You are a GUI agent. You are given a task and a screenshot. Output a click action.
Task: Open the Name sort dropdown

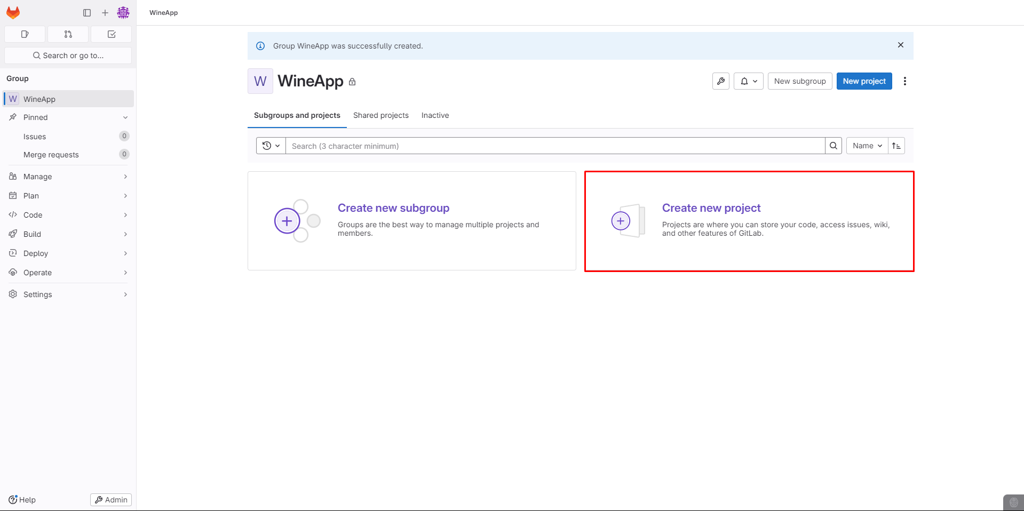click(867, 146)
